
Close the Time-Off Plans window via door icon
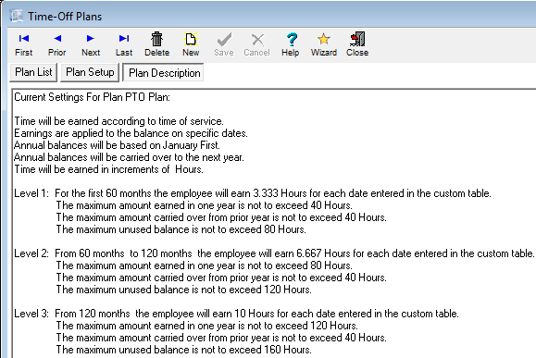(x=357, y=39)
